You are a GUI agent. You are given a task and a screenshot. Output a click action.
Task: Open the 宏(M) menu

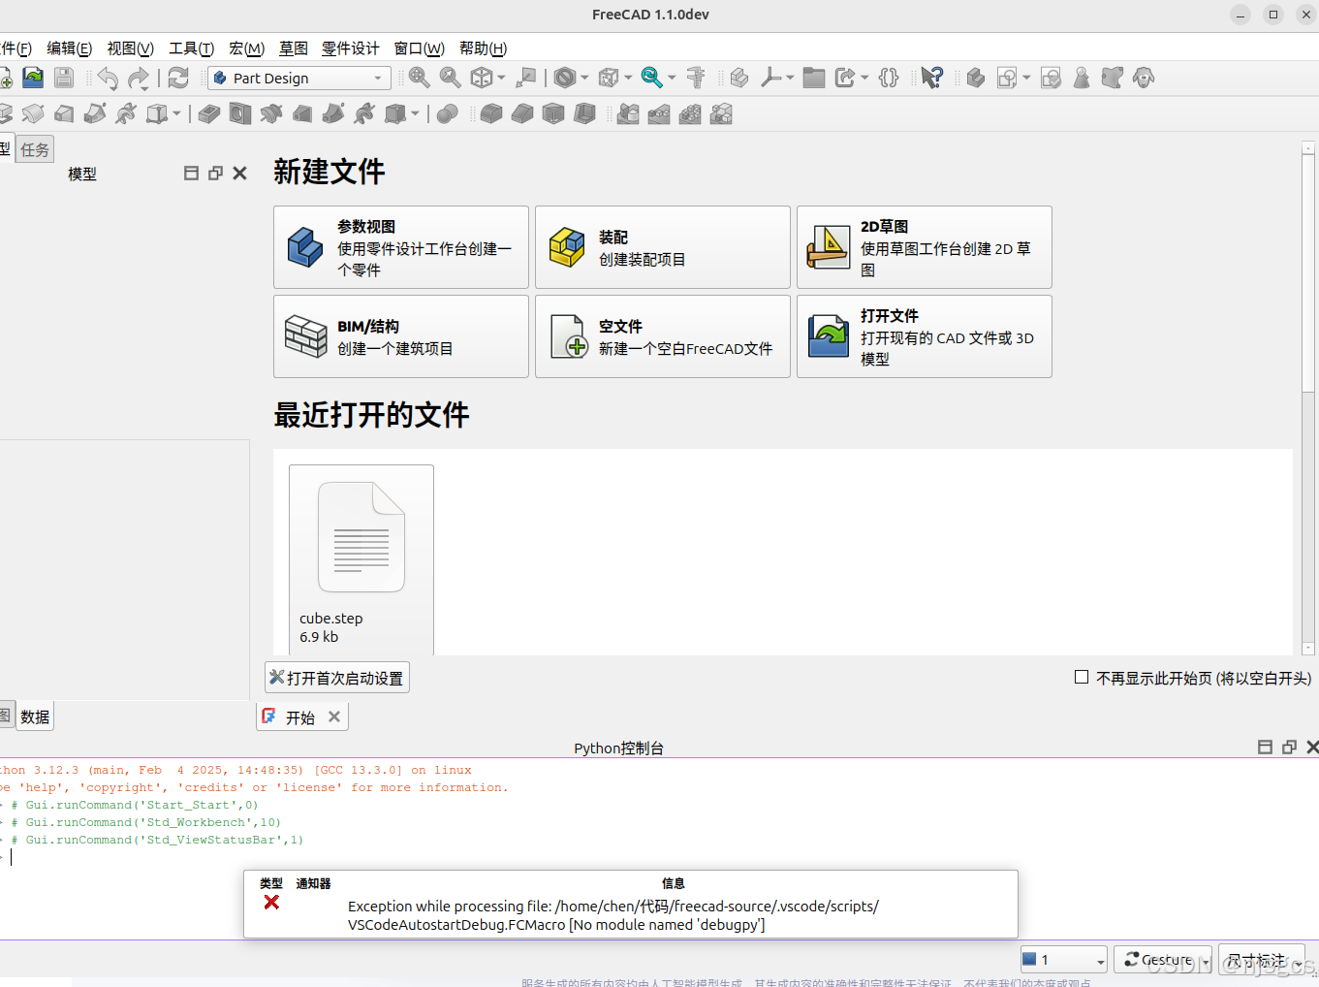coord(247,48)
